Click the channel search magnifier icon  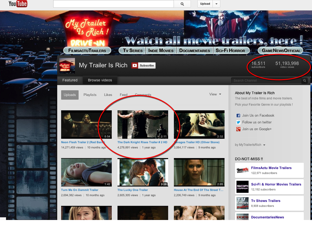pyautogui.click(x=304, y=80)
